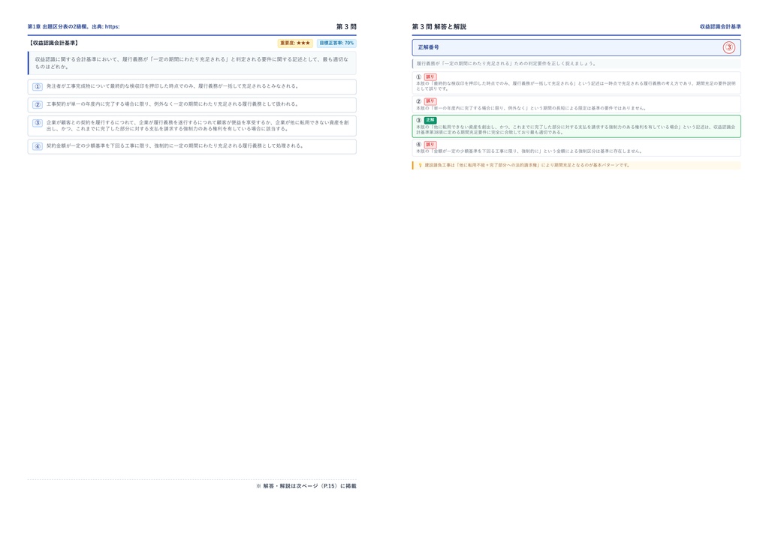Screen dimensions: 769x543
Task: Select the answer text starting 発注者が工事完成物について
Action: 172,86
